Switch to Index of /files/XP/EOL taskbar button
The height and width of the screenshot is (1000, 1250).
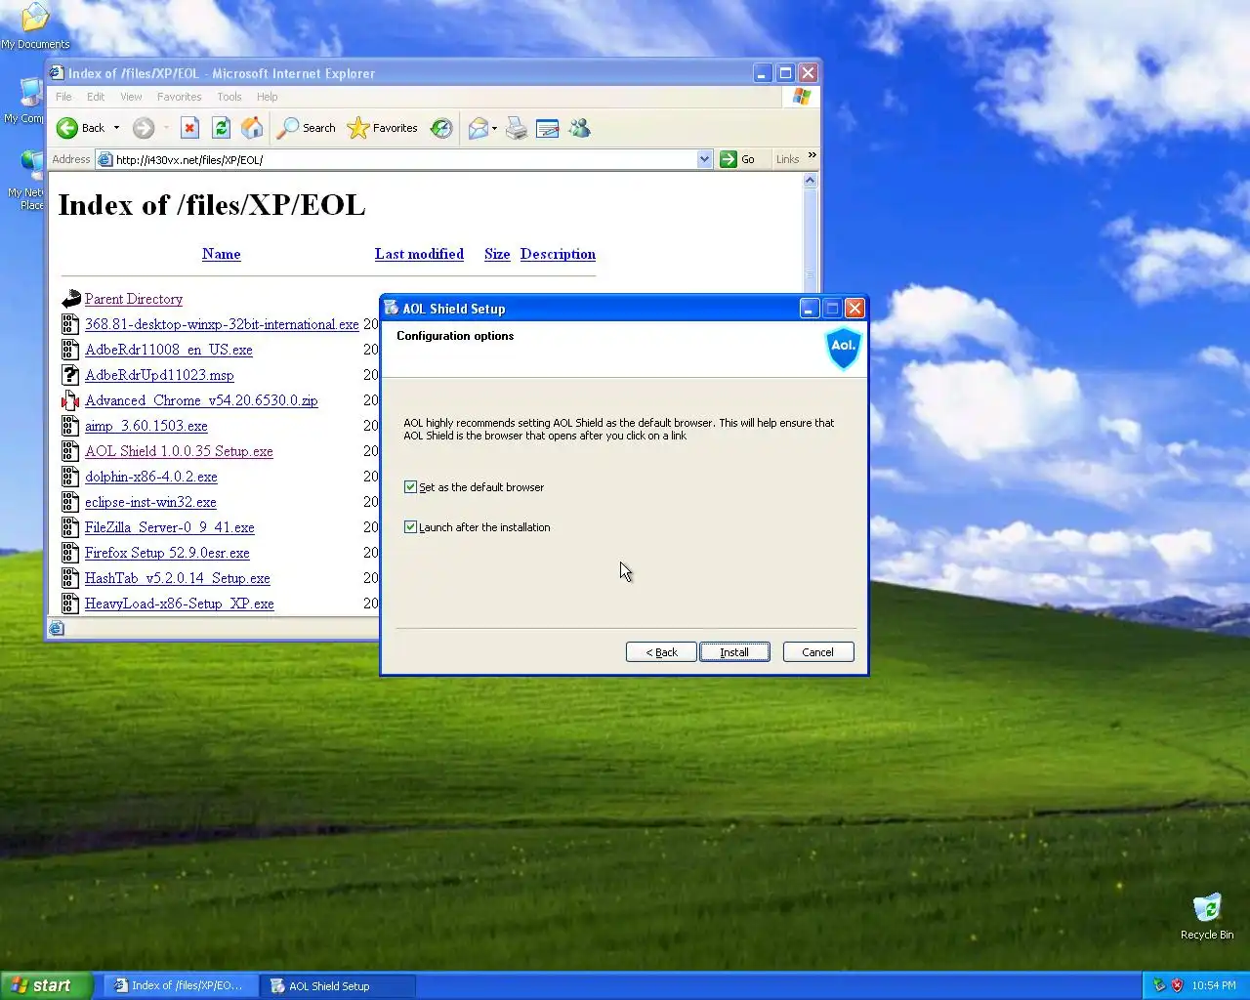179,985
